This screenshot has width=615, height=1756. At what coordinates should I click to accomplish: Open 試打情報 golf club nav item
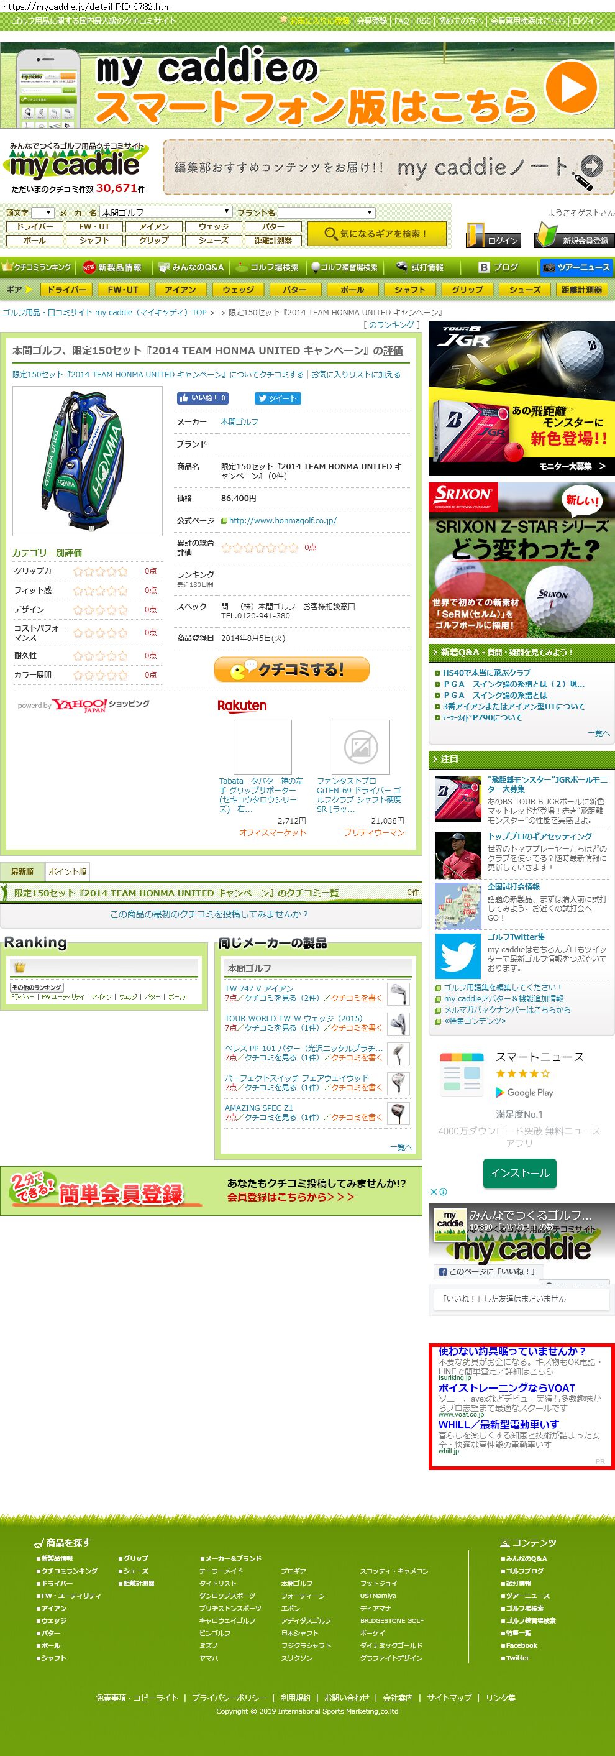point(420,267)
